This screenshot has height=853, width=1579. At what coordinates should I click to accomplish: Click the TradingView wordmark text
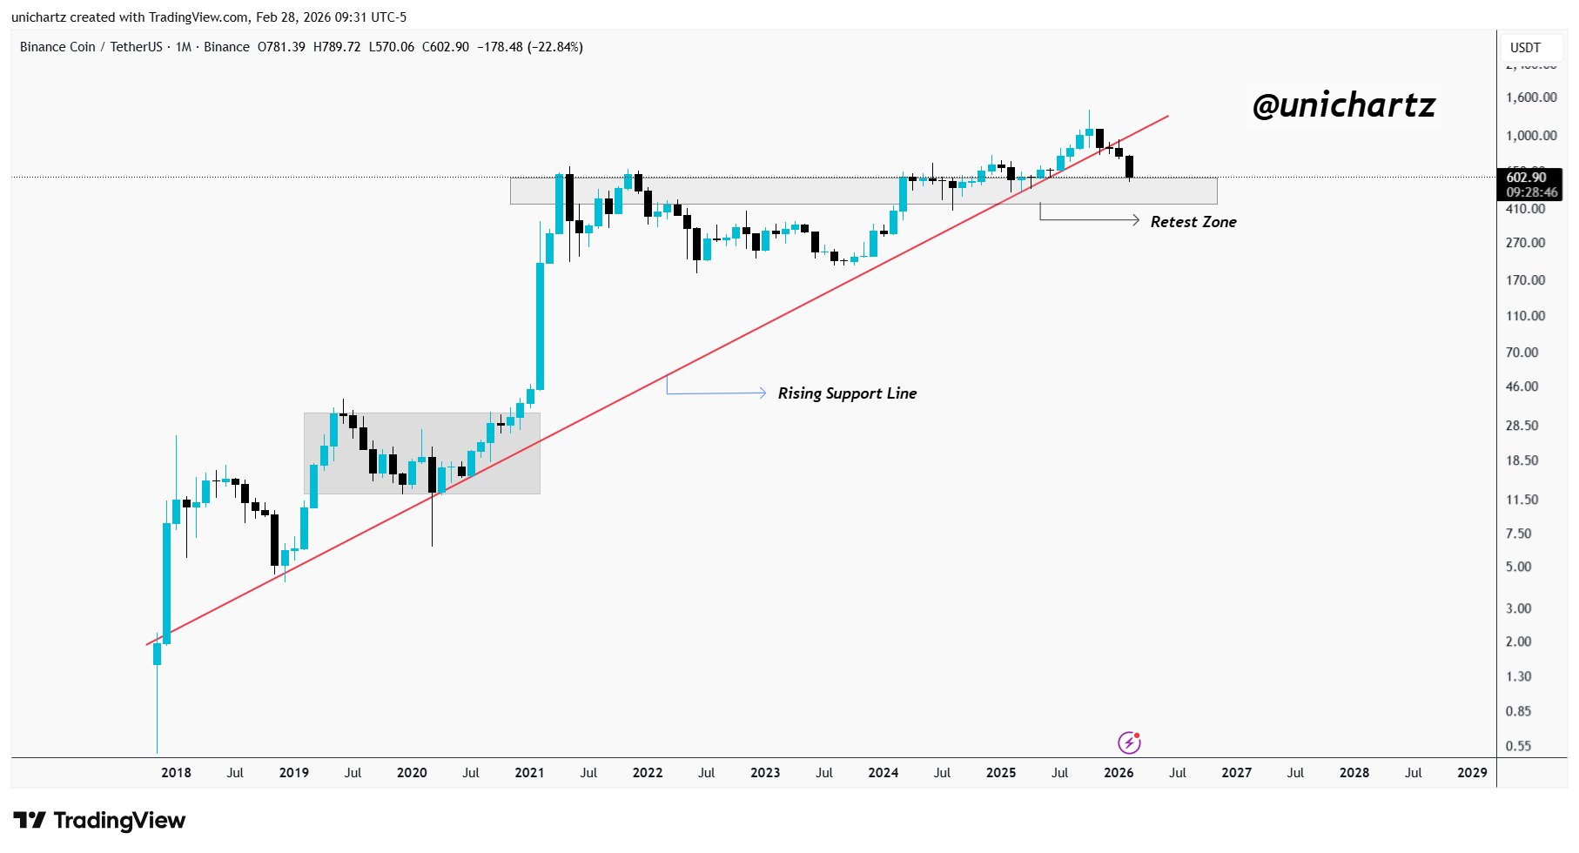click(119, 820)
